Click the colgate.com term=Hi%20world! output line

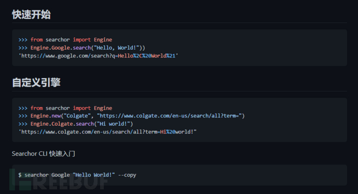[107, 132]
